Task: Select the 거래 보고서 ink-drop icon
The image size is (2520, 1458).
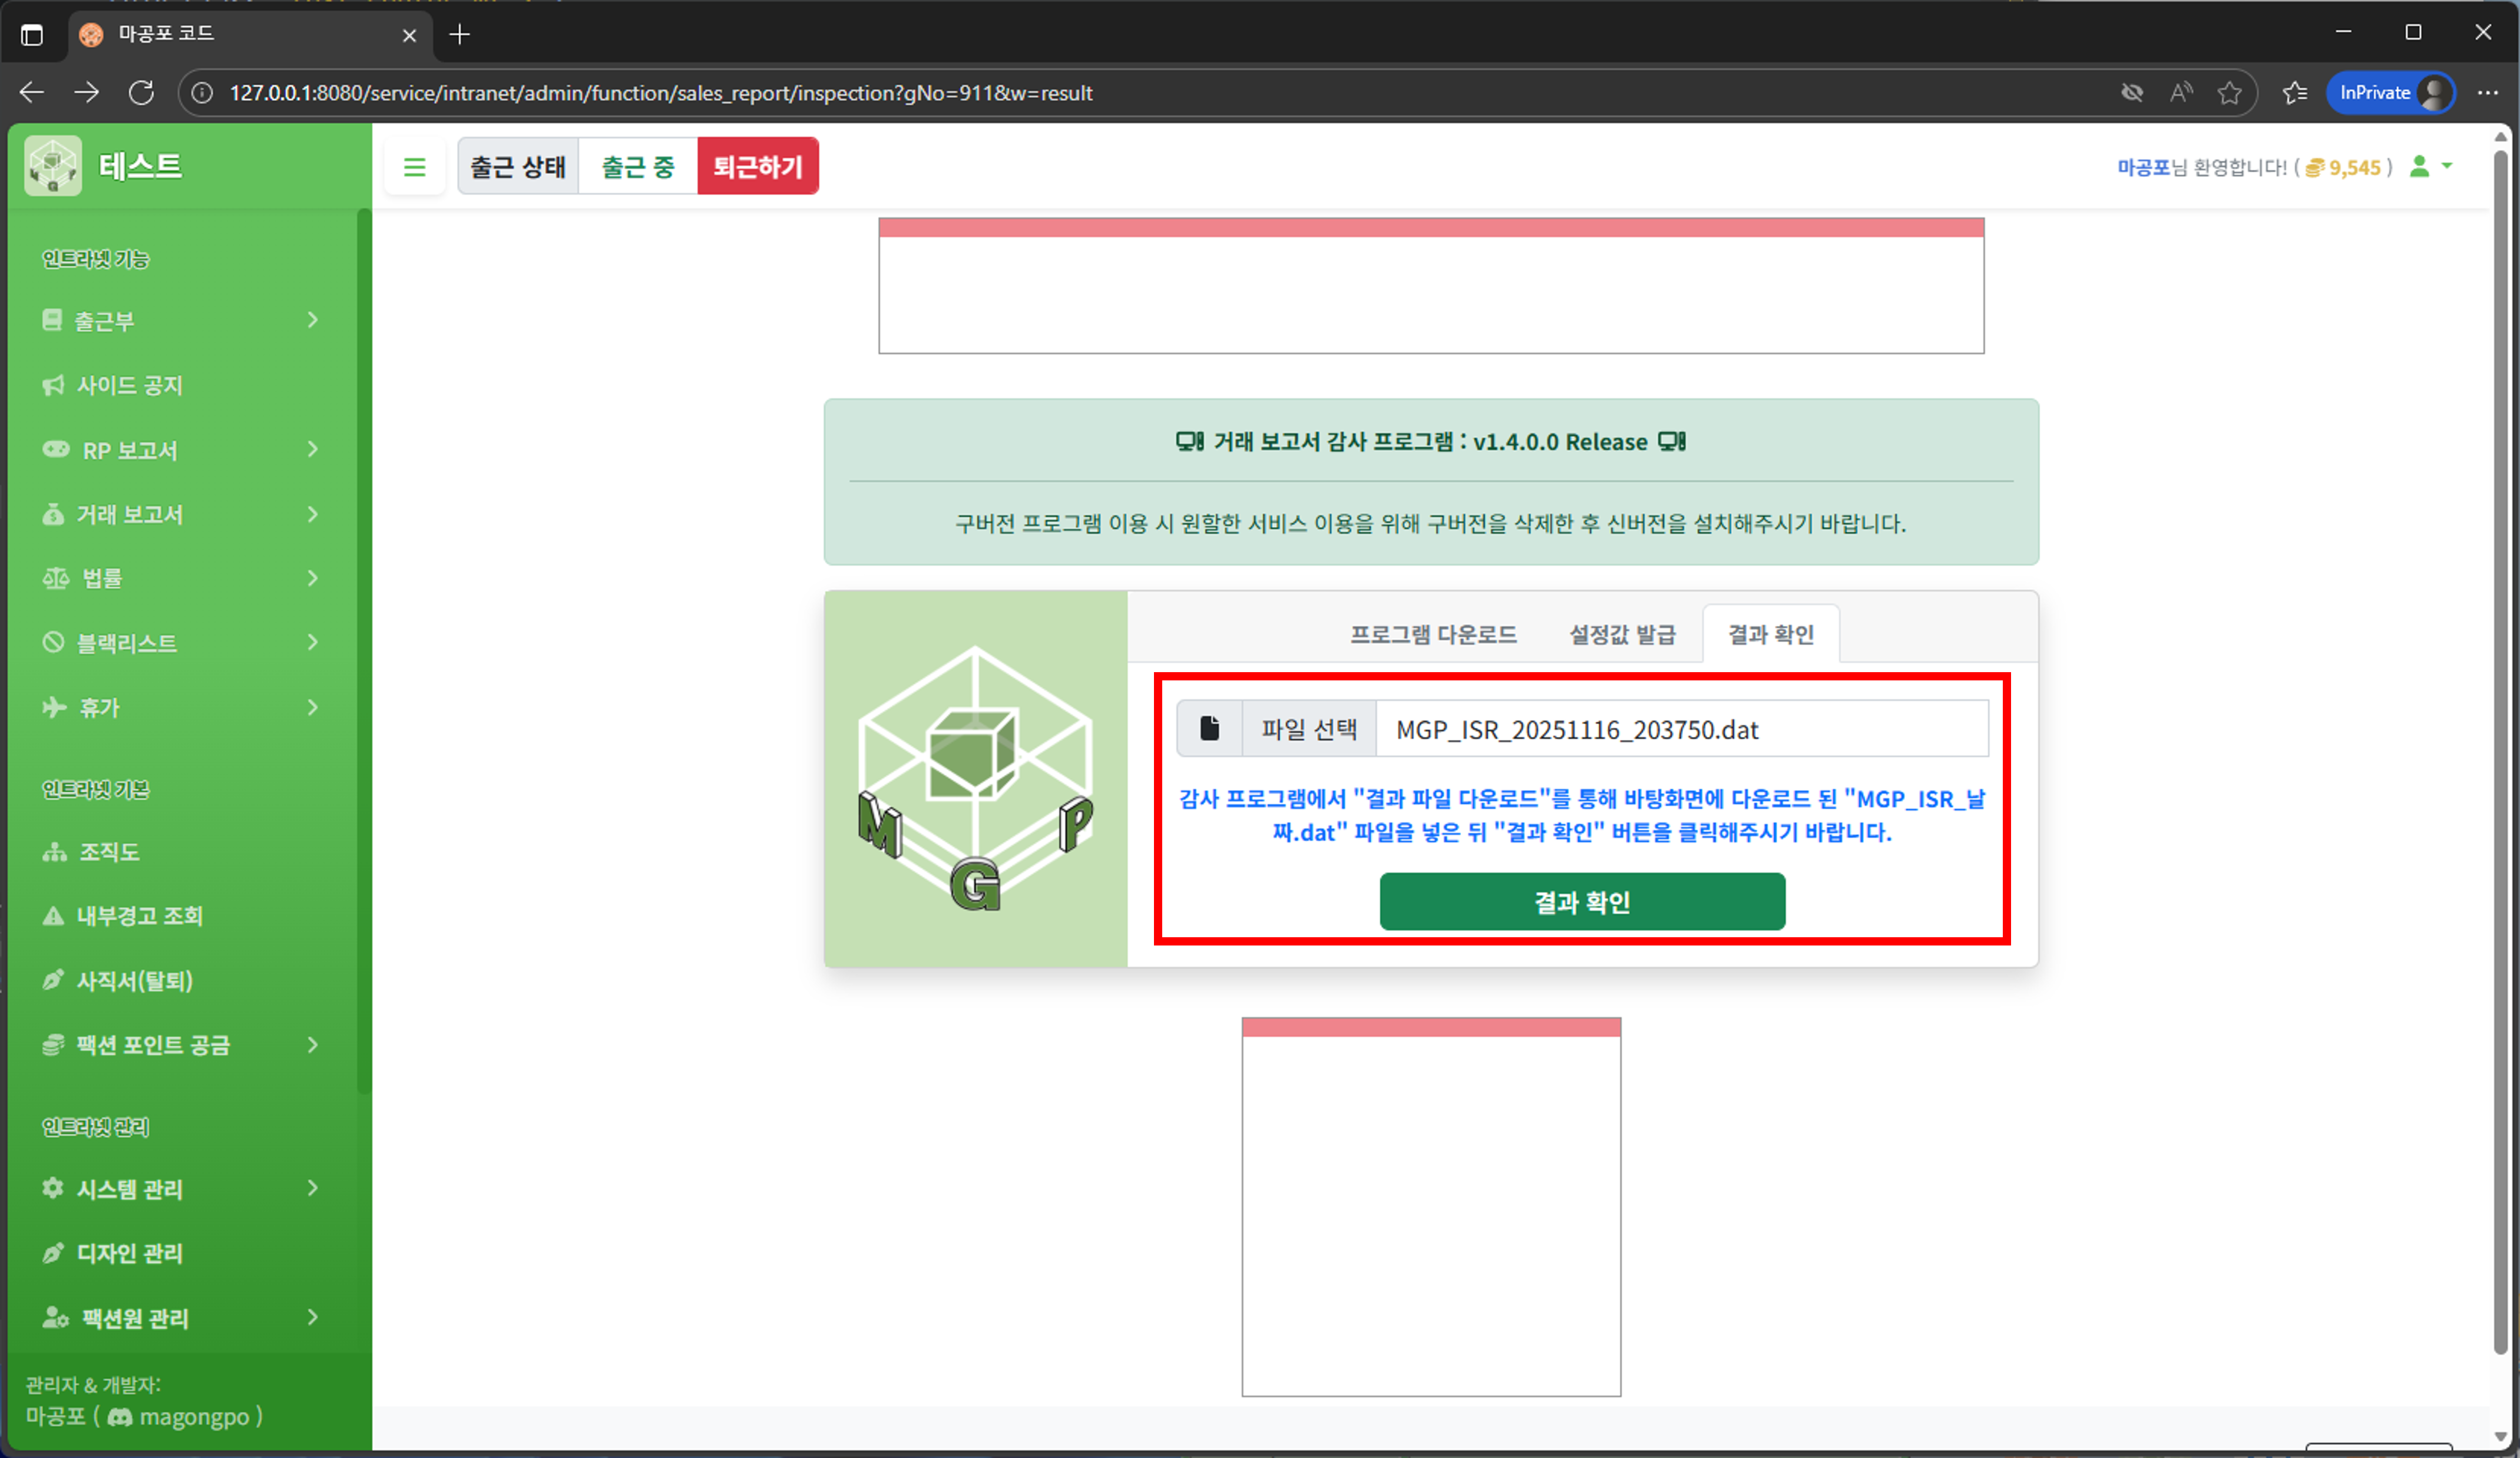Action: (53, 514)
